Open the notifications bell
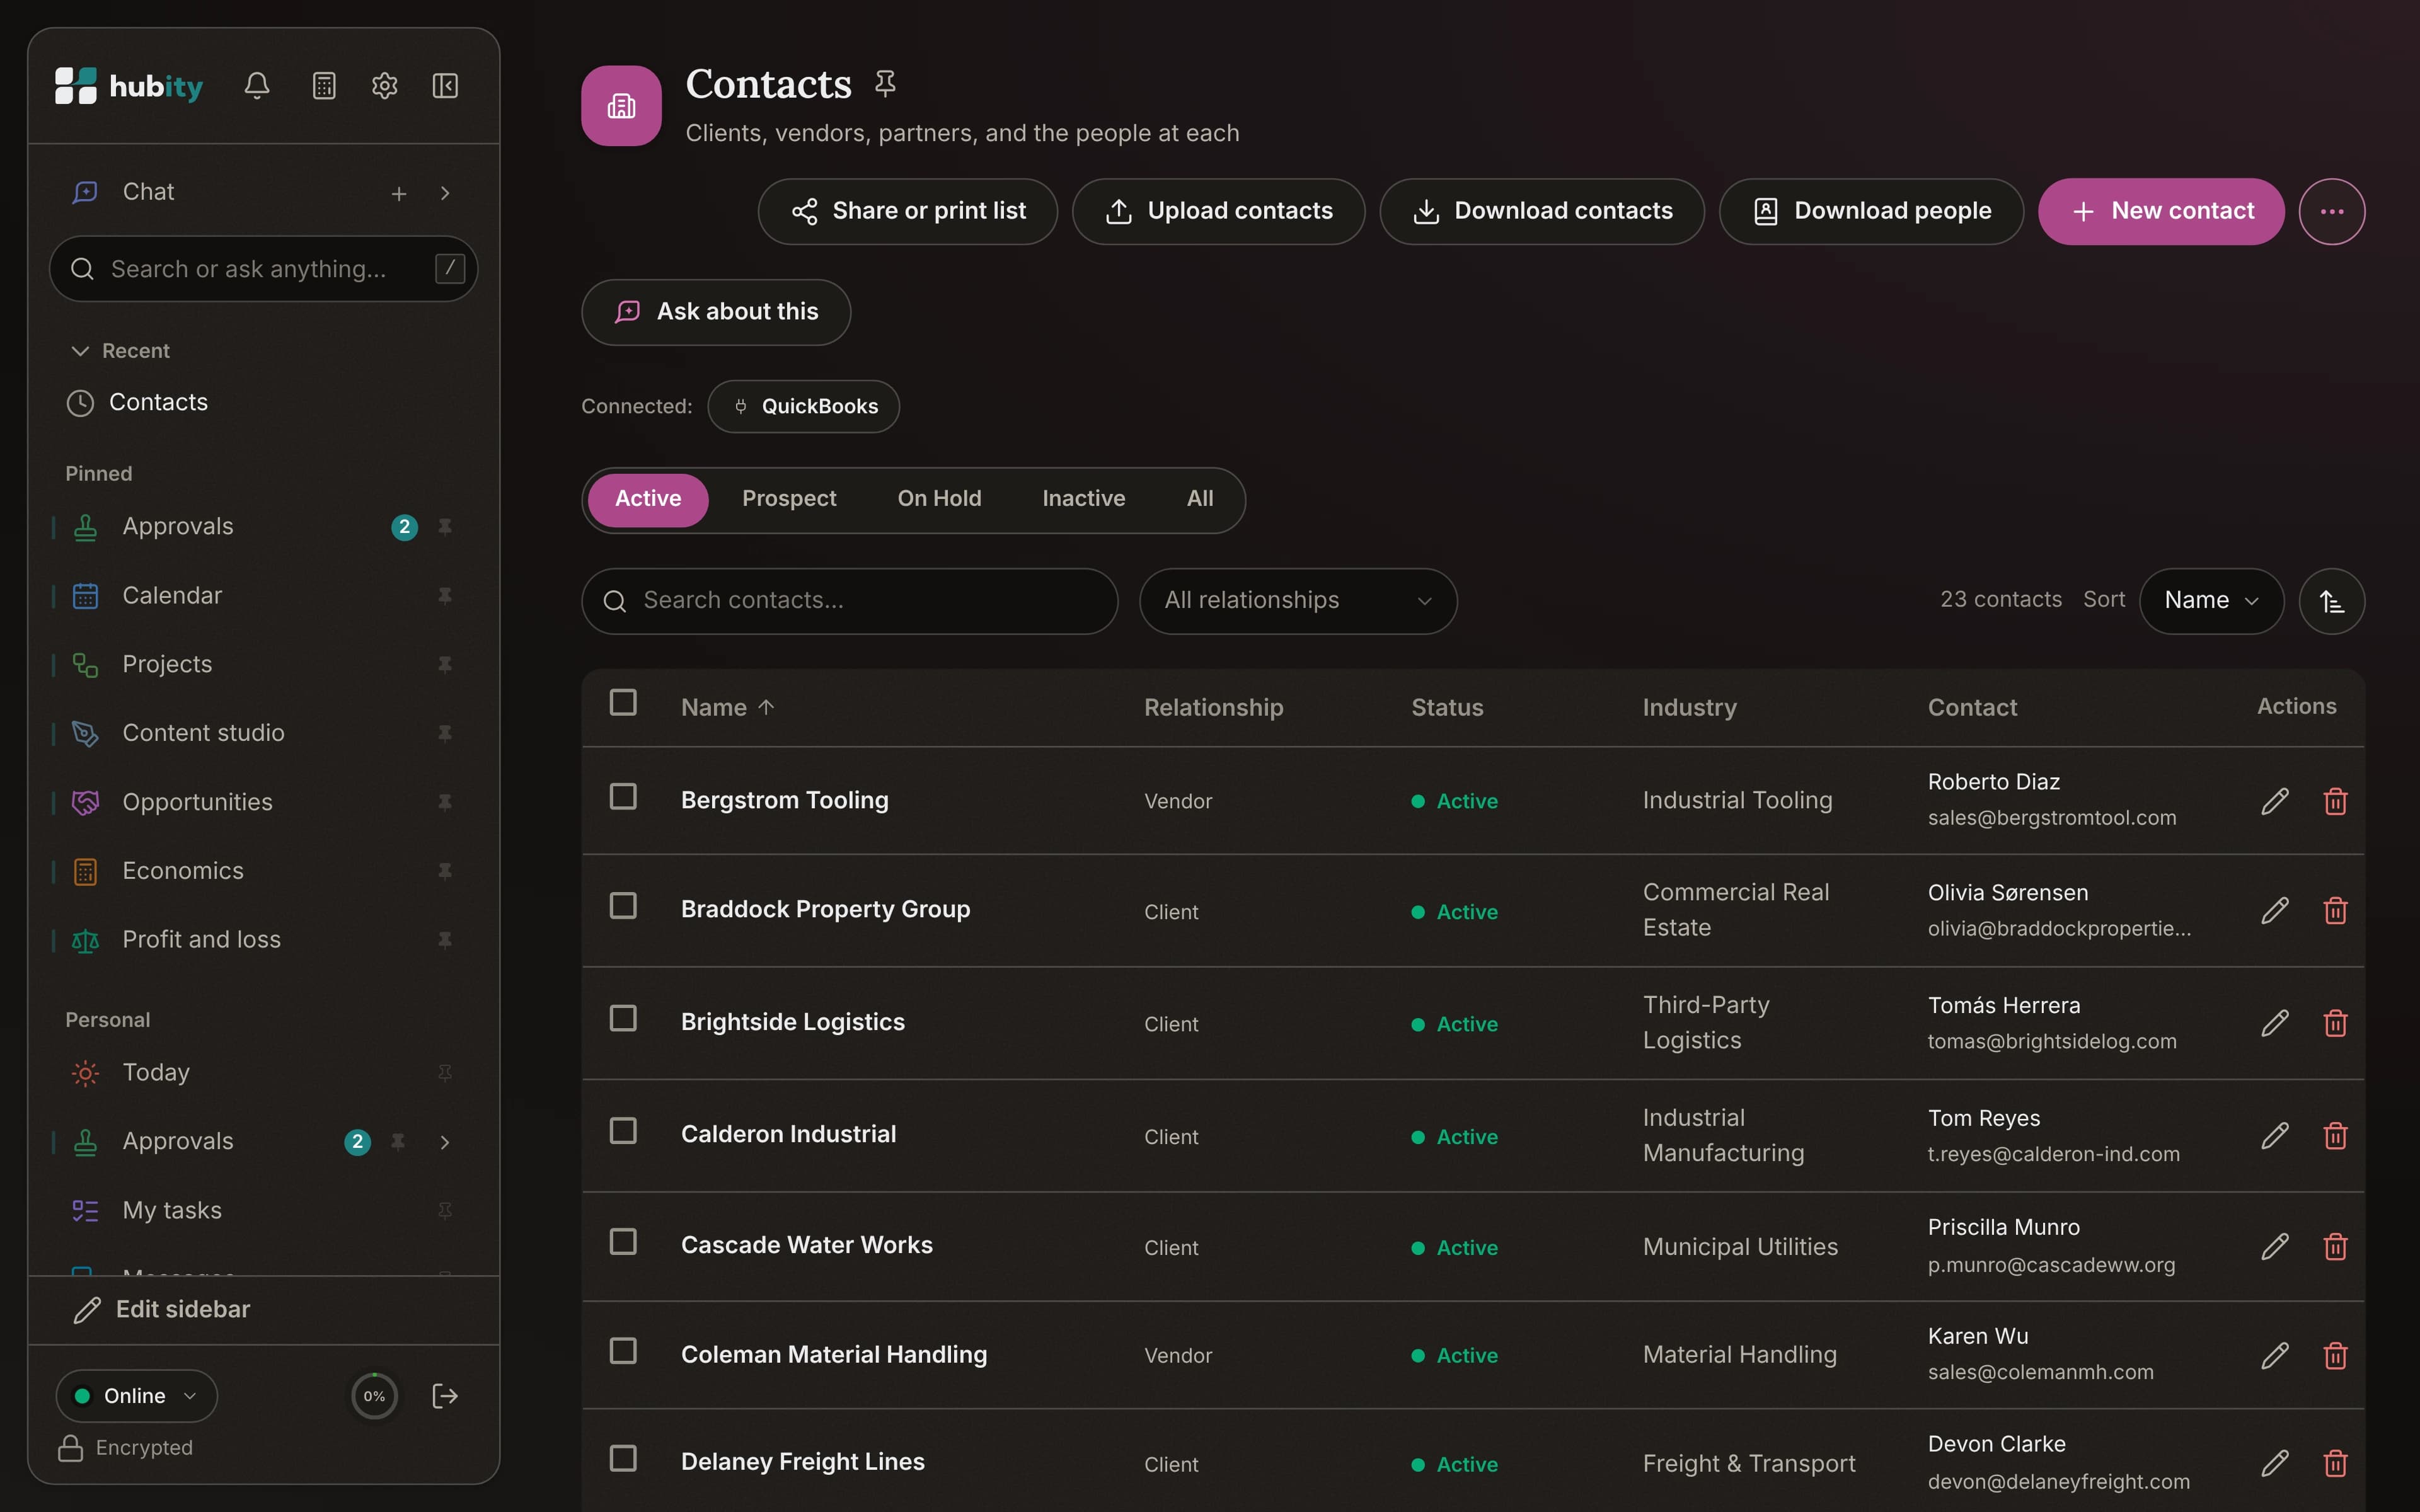Viewport: 2420px width, 1512px height. (257, 86)
